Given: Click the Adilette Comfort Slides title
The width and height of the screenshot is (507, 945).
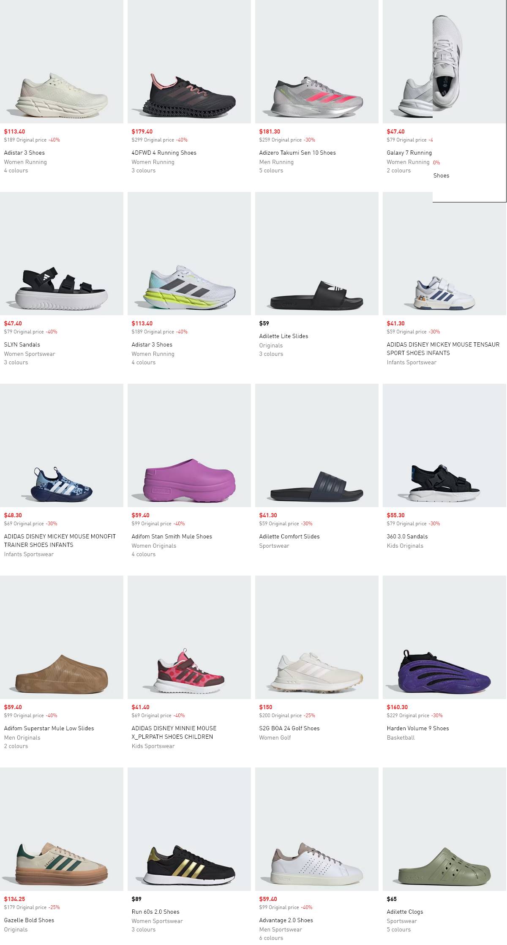Looking at the screenshot, I should tap(289, 536).
